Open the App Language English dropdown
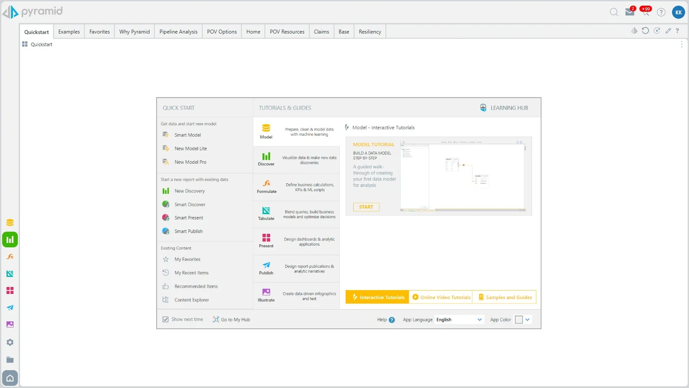 [x=459, y=320]
